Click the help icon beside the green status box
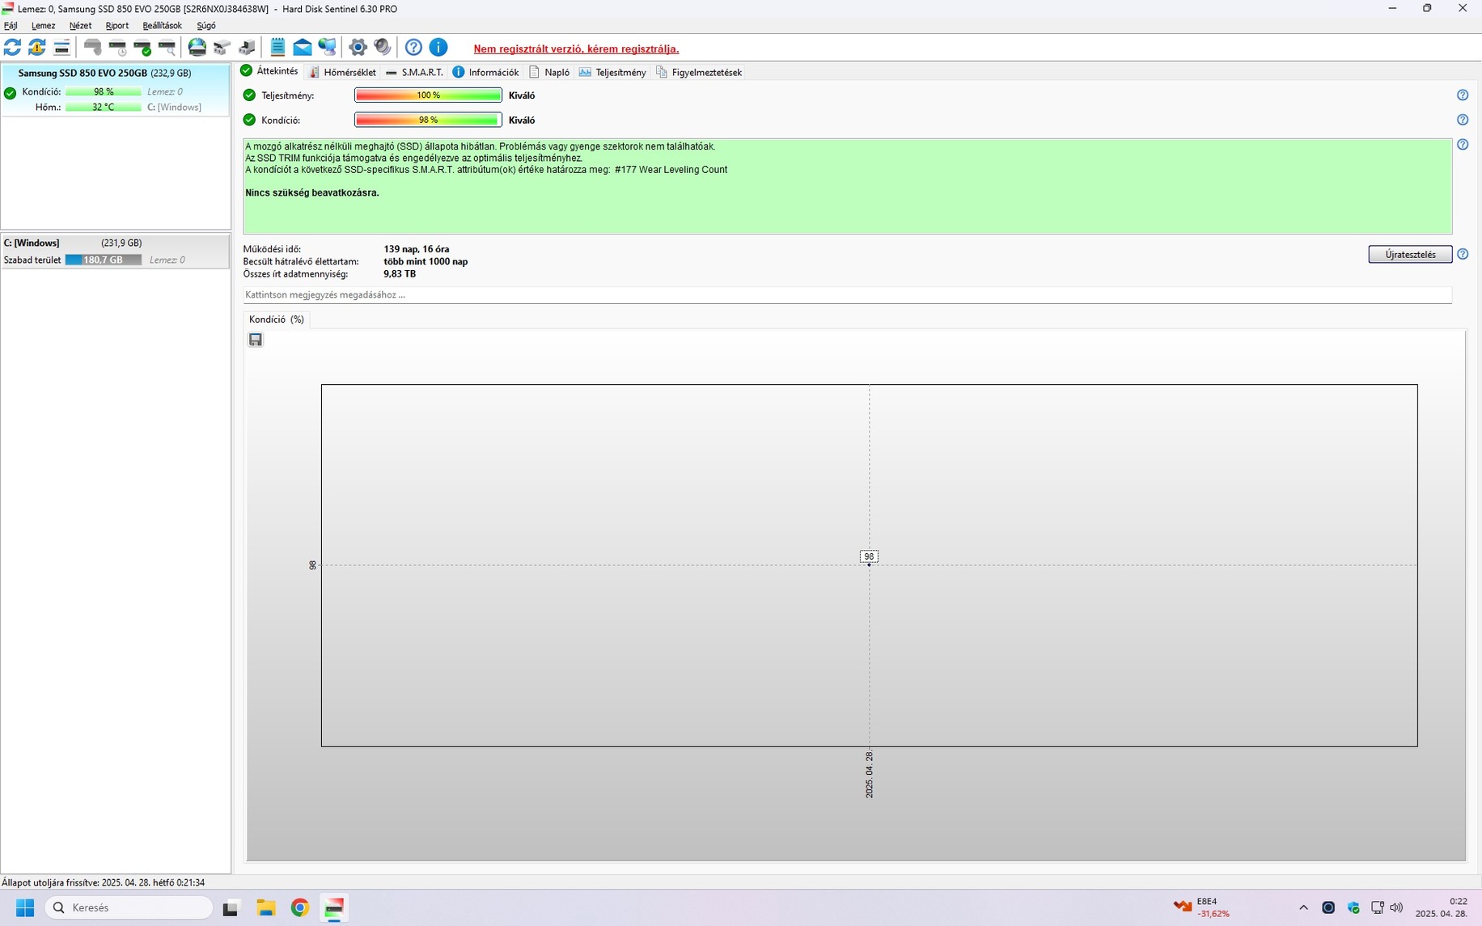 pos(1463,145)
